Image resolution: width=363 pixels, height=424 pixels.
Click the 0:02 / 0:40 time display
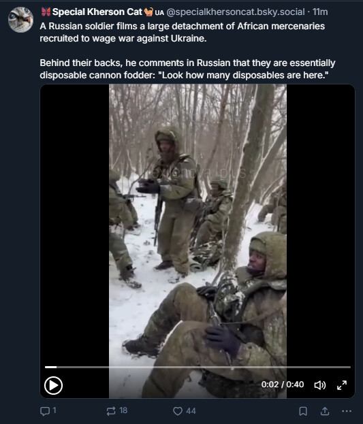pos(283,385)
